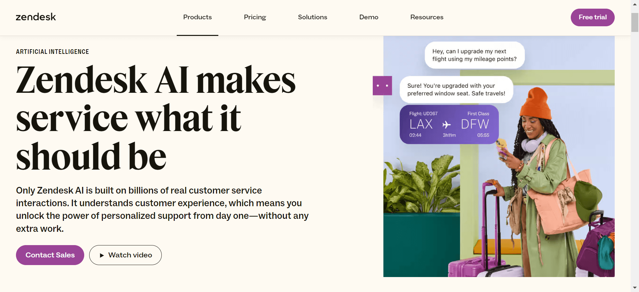Open the Resources menu
This screenshot has width=639, height=292.
pos(427,17)
